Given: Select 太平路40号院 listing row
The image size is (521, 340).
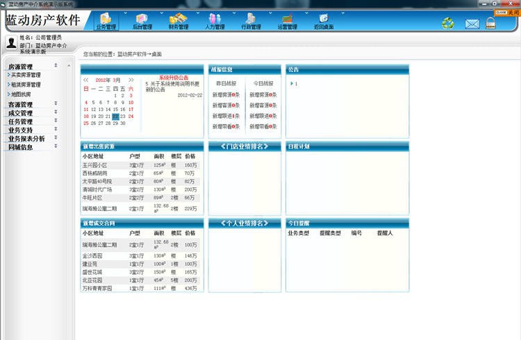Looking at the screenshot, I should (141, 181).
